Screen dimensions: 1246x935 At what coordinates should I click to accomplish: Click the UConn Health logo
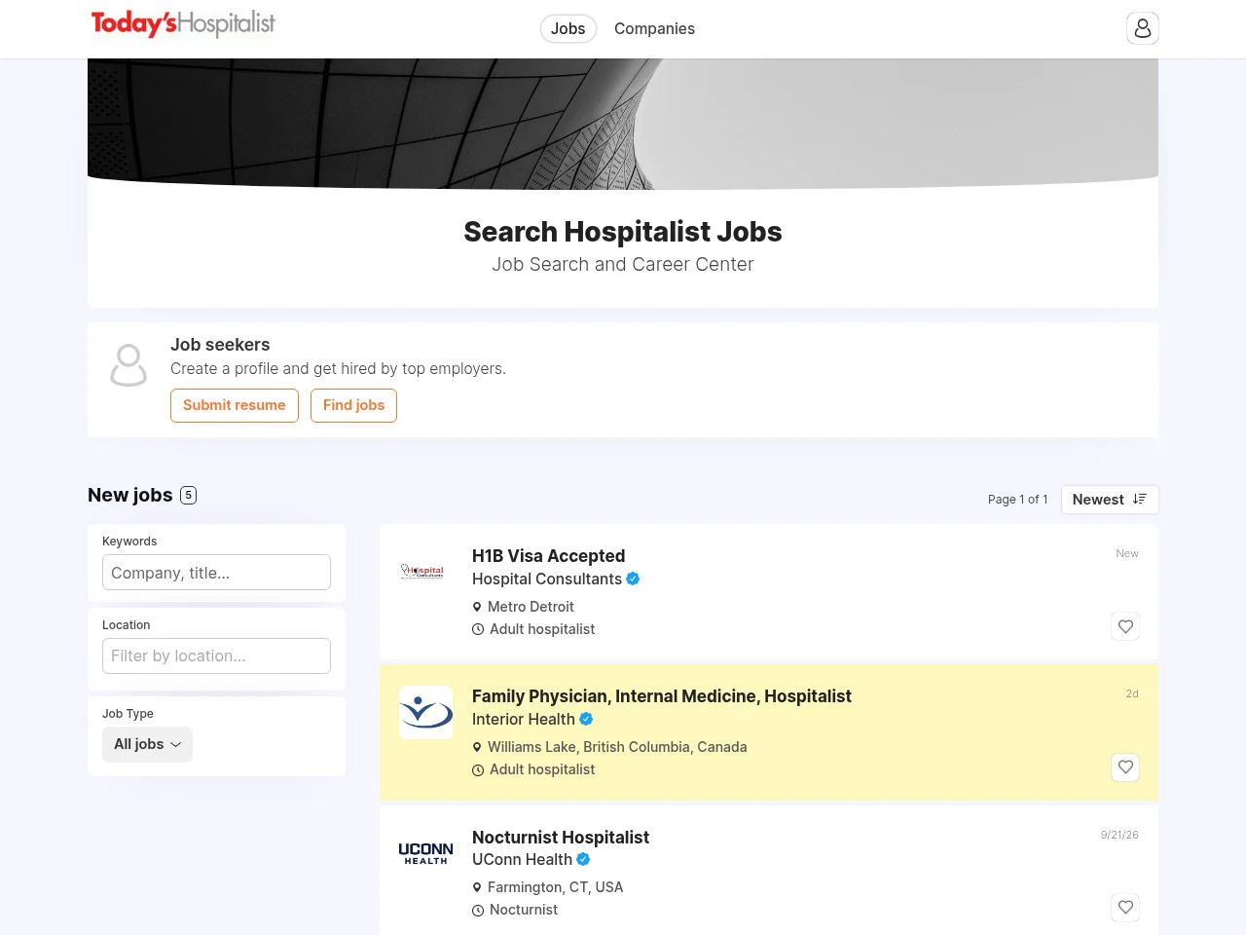coord(426,853)
